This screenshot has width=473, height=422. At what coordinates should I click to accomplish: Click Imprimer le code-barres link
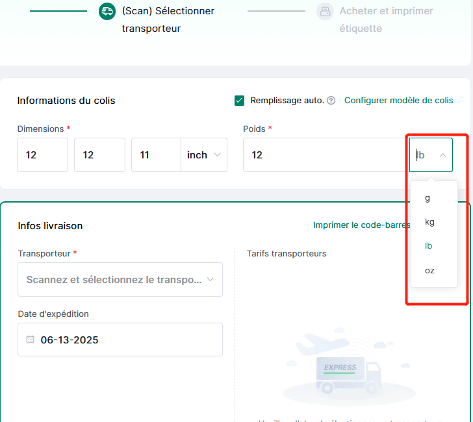[x=361, y=226]
